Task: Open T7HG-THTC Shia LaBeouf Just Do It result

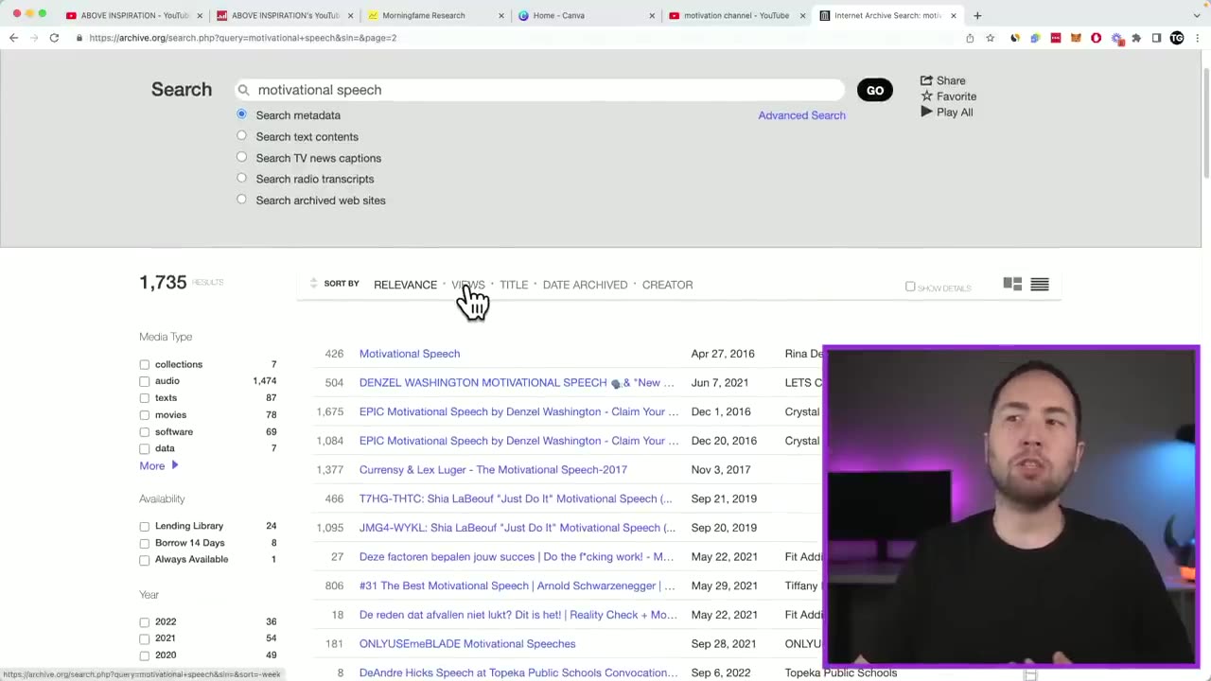Action: (x=516, y=498)
